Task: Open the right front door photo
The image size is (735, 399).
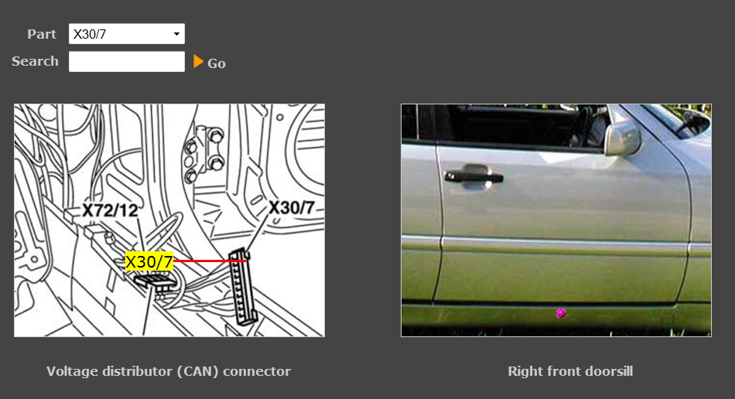Action: pos(556,220)
